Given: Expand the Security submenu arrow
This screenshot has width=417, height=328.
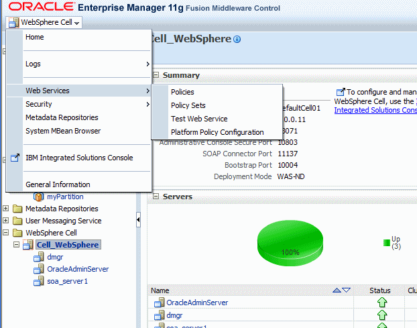Looking at the screenshot, I should [x=148, y=104].
